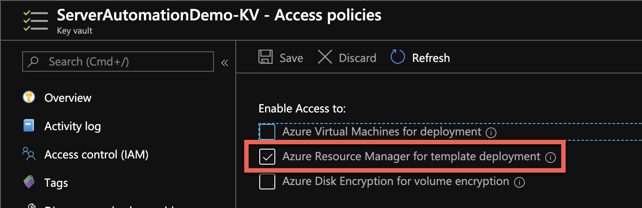Collapse the sidebar with double chevron
642x208 pixels.
pos(225,63)
